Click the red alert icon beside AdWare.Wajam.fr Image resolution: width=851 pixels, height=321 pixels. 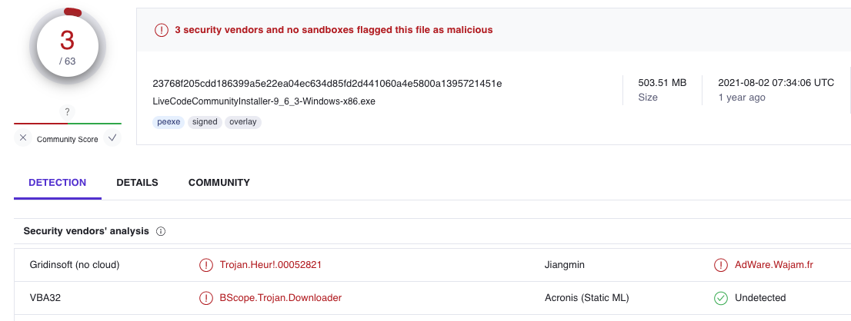click(721, 265)
